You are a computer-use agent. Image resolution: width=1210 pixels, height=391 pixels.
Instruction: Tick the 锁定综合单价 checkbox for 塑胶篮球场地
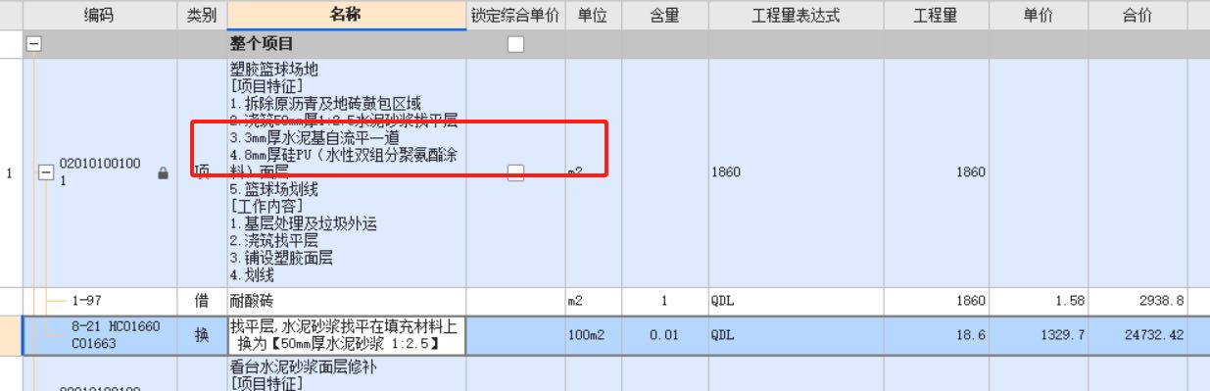(515, 172)
